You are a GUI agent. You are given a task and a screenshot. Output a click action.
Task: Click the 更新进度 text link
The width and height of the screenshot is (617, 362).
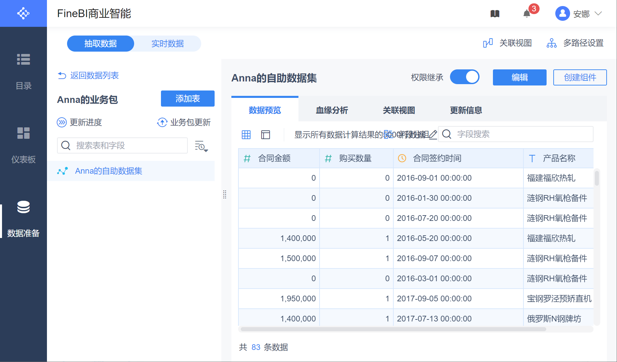[x=86, y=122]
